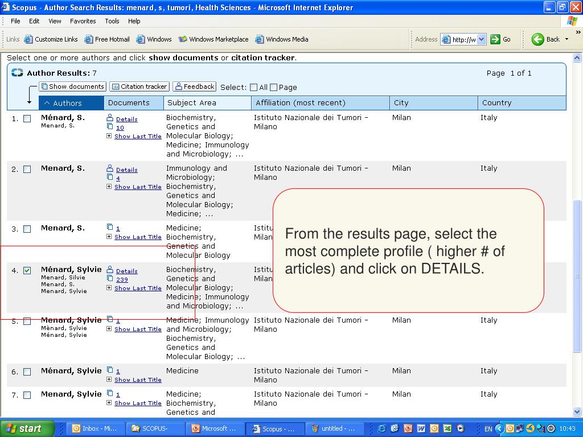583x437 pixels.
Task: Click the Customize Links favorite
Action: click(x=51, y=39)
